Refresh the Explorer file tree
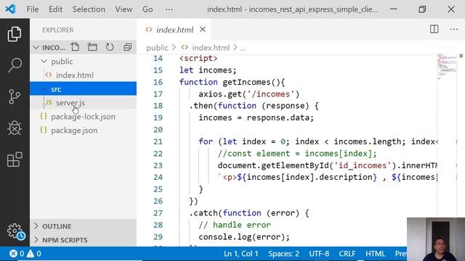The width and height of the screenshot is (465, 261). click(x=110, y=47)
